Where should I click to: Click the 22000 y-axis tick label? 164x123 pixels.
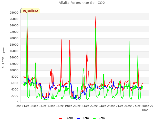[x=14, y=32]
